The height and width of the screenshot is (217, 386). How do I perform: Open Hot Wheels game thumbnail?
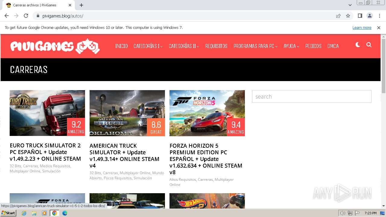(x=207, y=201)
